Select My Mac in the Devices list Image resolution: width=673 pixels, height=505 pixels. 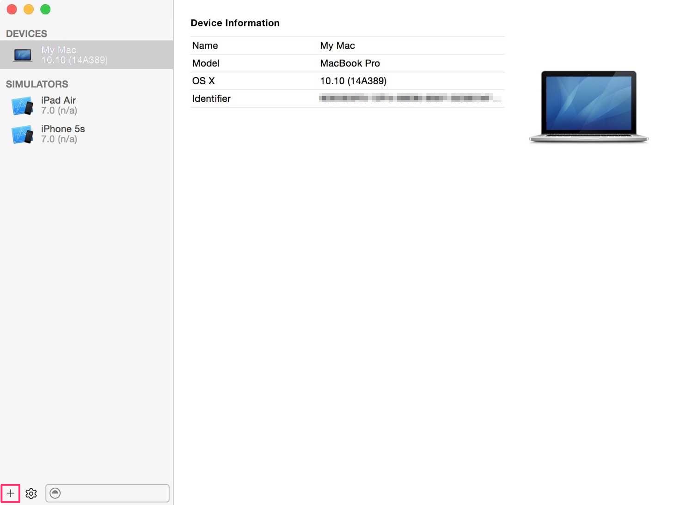[x=86, y=55]
